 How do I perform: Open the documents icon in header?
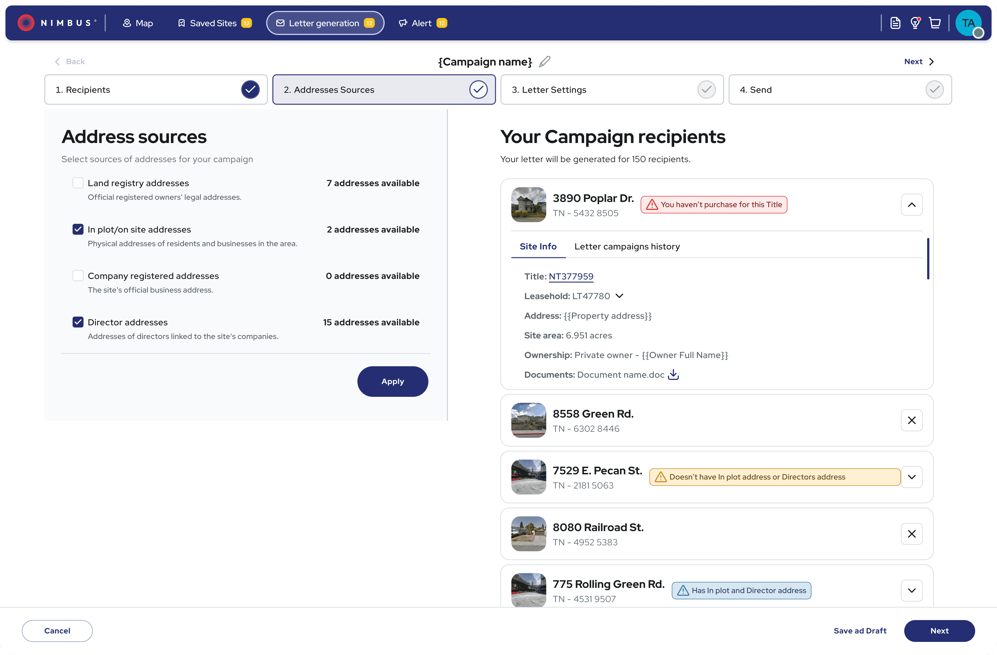click(895, 23)
